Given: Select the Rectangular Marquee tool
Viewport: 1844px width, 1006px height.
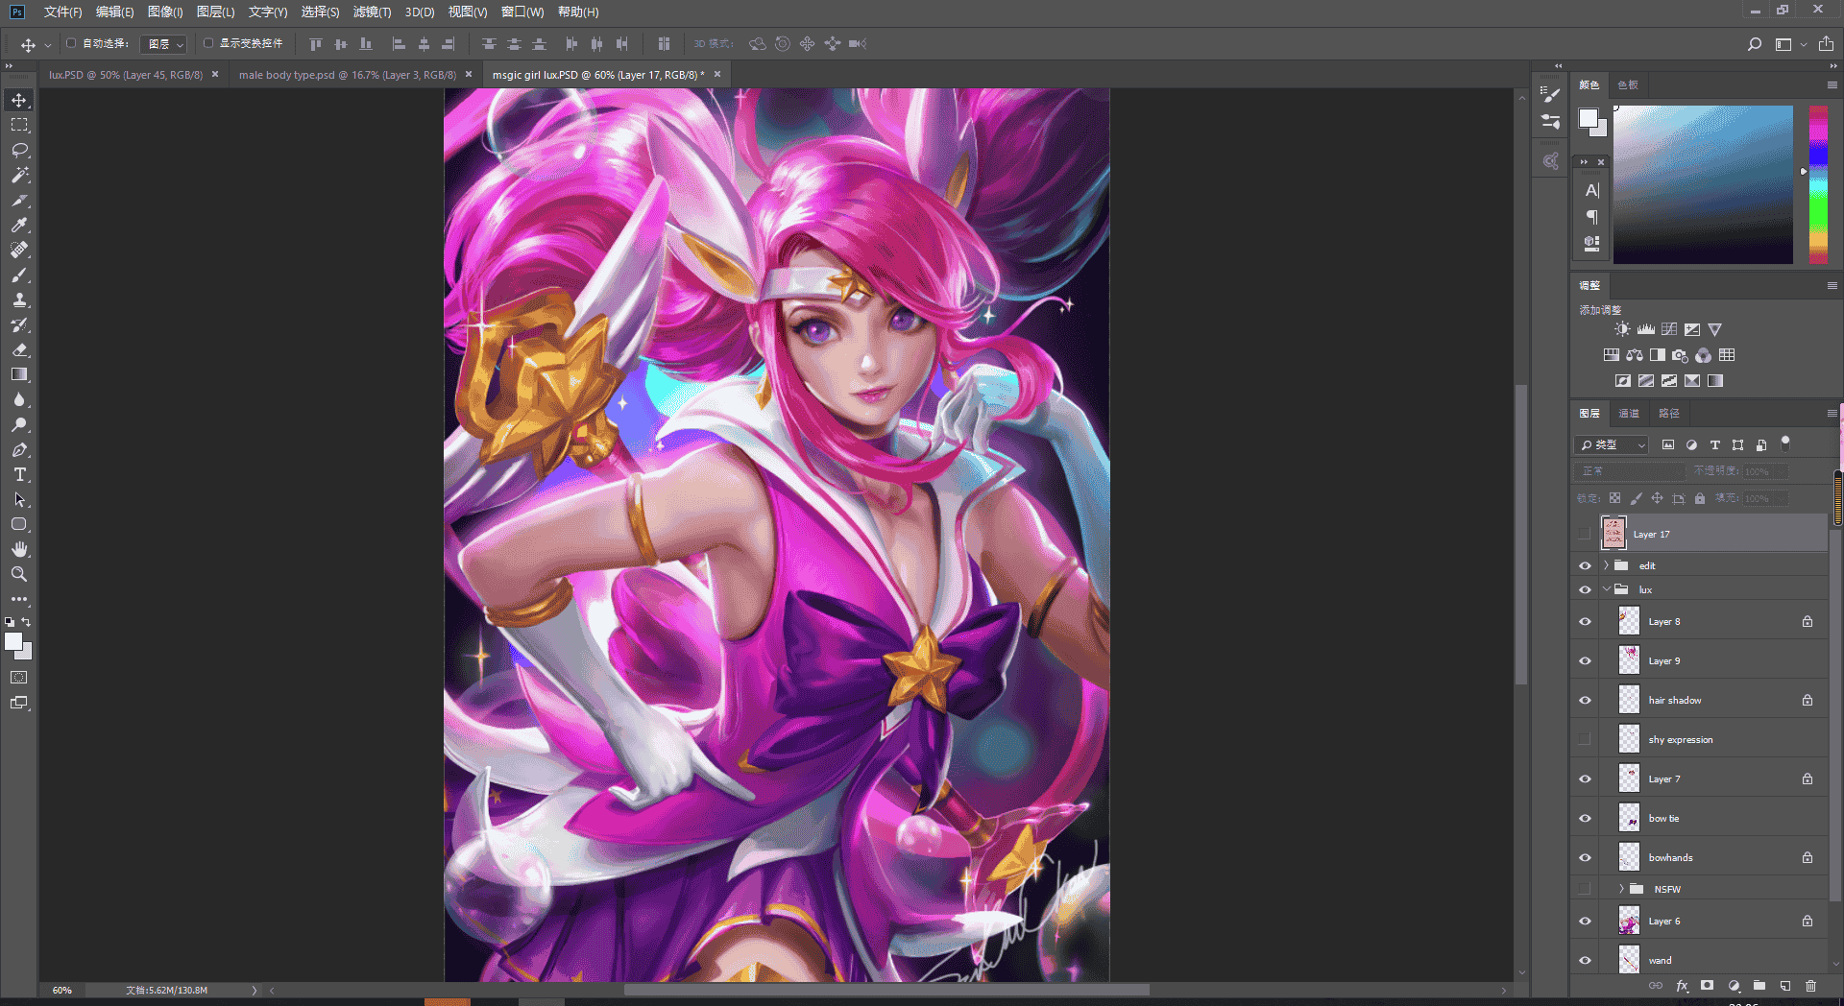Looking at the screenshot, I should [19, 125].
